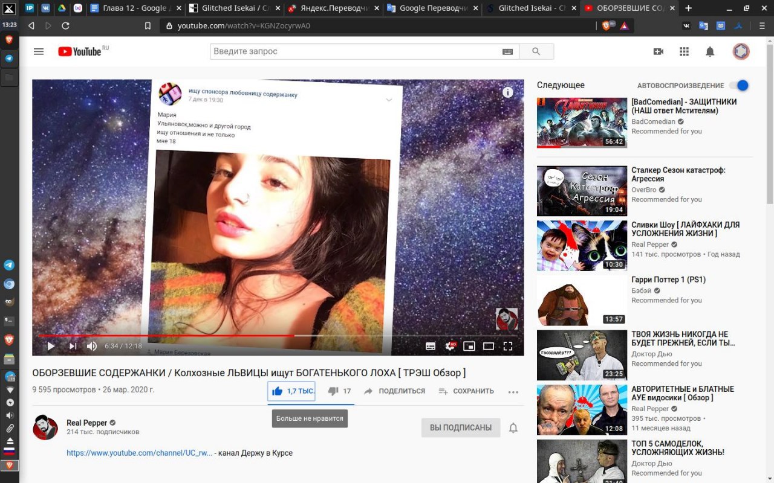
Task: Save video with СОХРАНИТЬ button
Action: point(466,391)
